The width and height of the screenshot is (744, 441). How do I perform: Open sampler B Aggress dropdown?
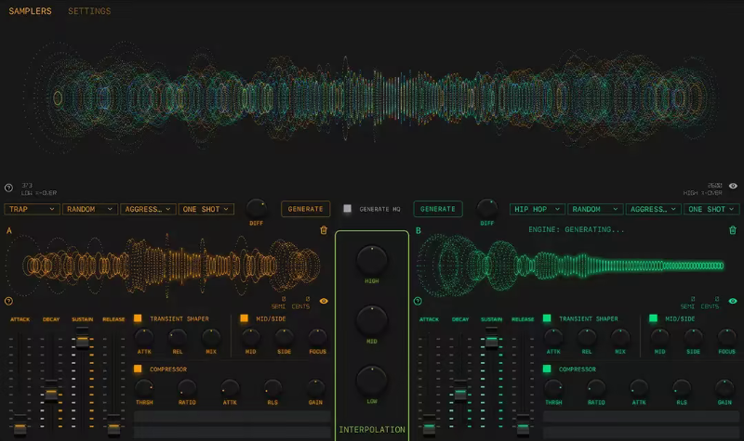click(654, 209)
